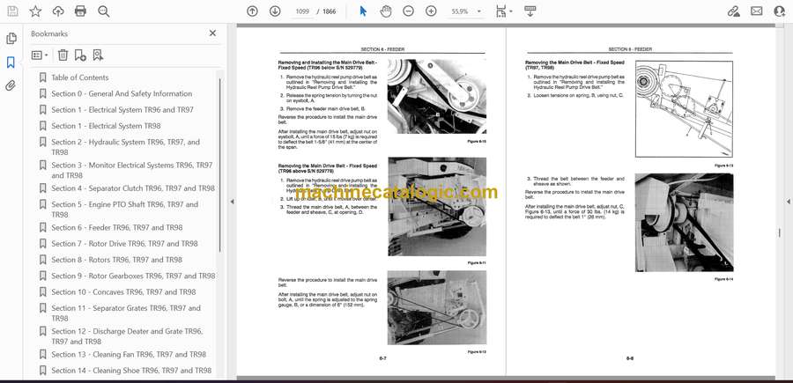Viewport: 793px width, 383px height.
Task: Click the bookmarks panel vertical scrollbar
Action: pos(220,166)
